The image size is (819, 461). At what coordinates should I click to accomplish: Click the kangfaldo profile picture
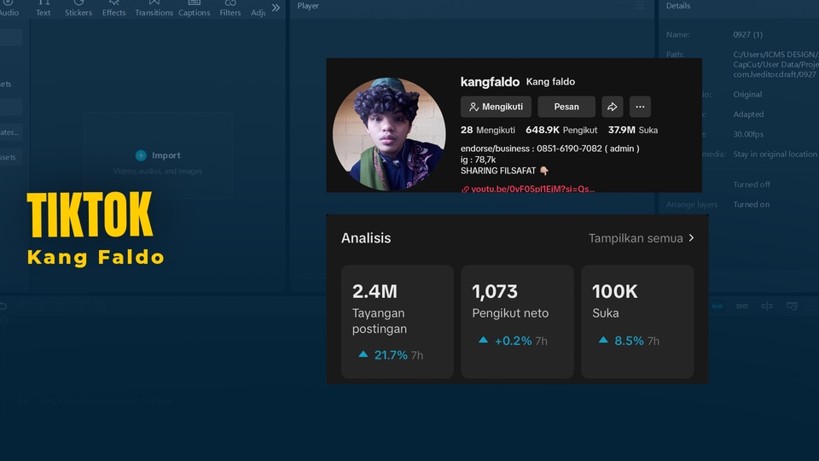pos(389,134)
